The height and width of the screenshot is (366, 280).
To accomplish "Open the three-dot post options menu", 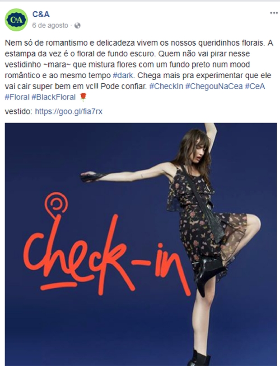I will [274, 13].
